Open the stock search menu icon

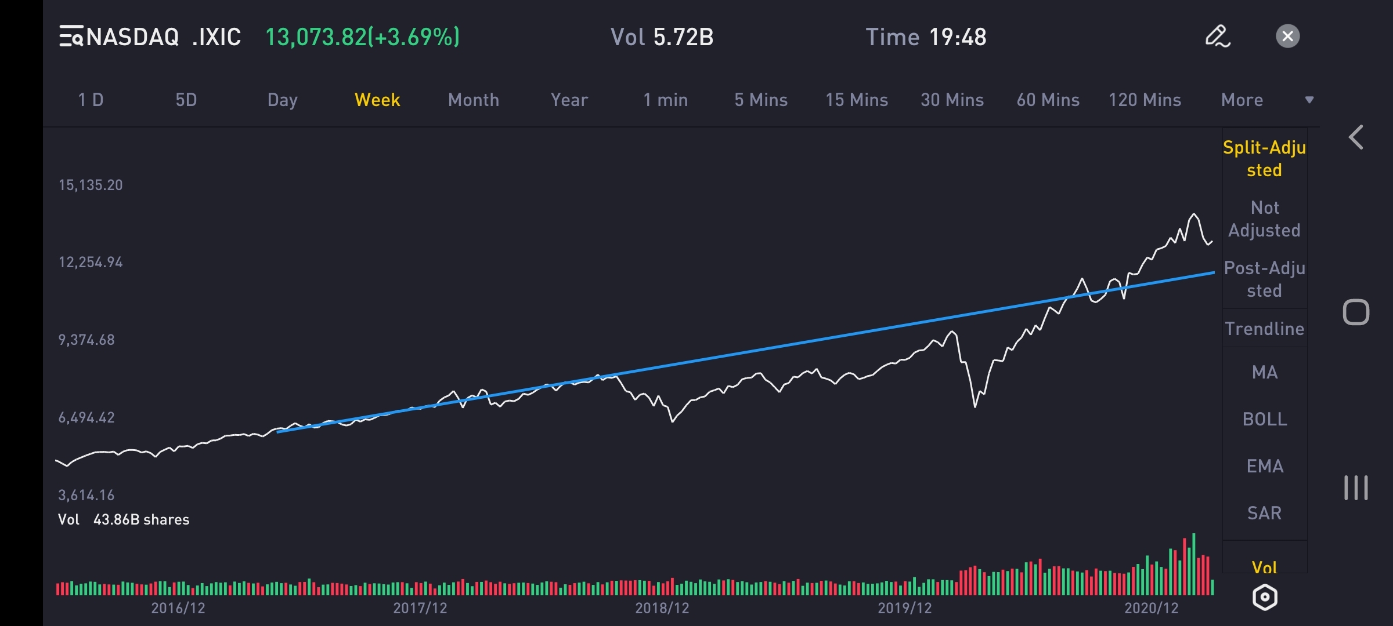pyautogui.click(x=71, y=37)
